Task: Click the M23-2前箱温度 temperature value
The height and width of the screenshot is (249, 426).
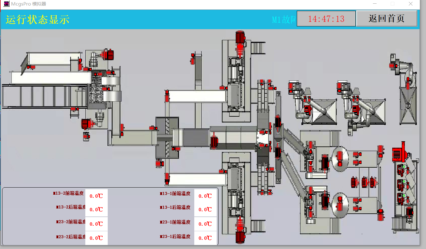Action: click(x=96, y=224)
